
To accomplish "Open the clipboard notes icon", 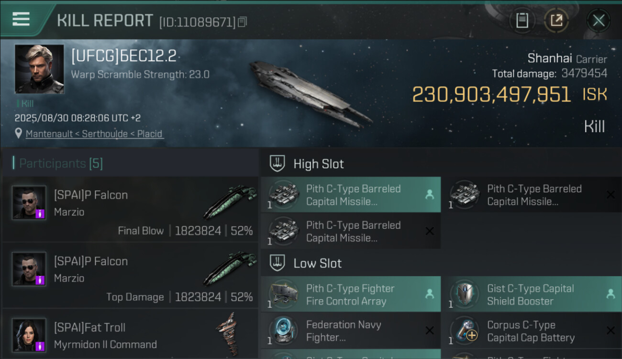I will tap(522, 20).
